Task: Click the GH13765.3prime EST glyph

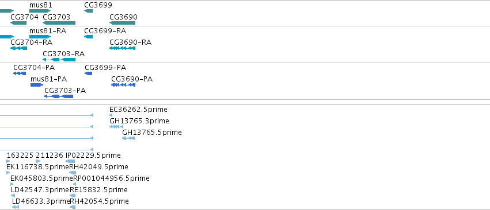Action: coord(116,127)
